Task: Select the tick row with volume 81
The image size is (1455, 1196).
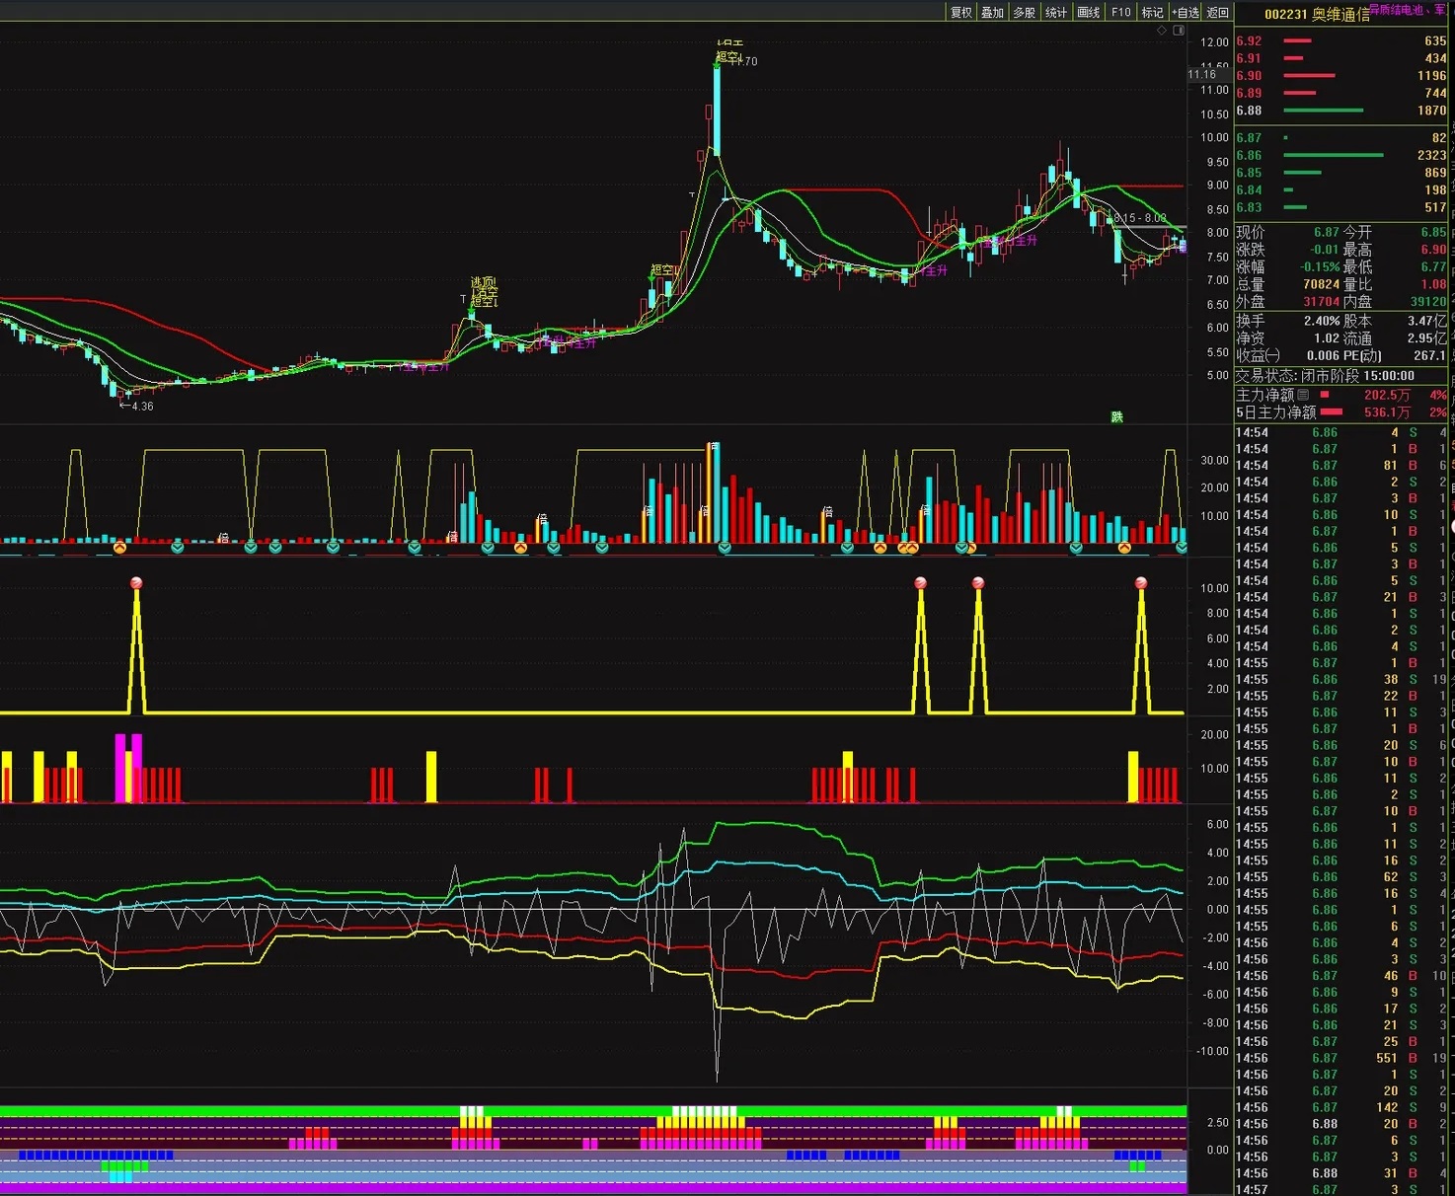Action: pyautogui.click(x=1341, y=465)
